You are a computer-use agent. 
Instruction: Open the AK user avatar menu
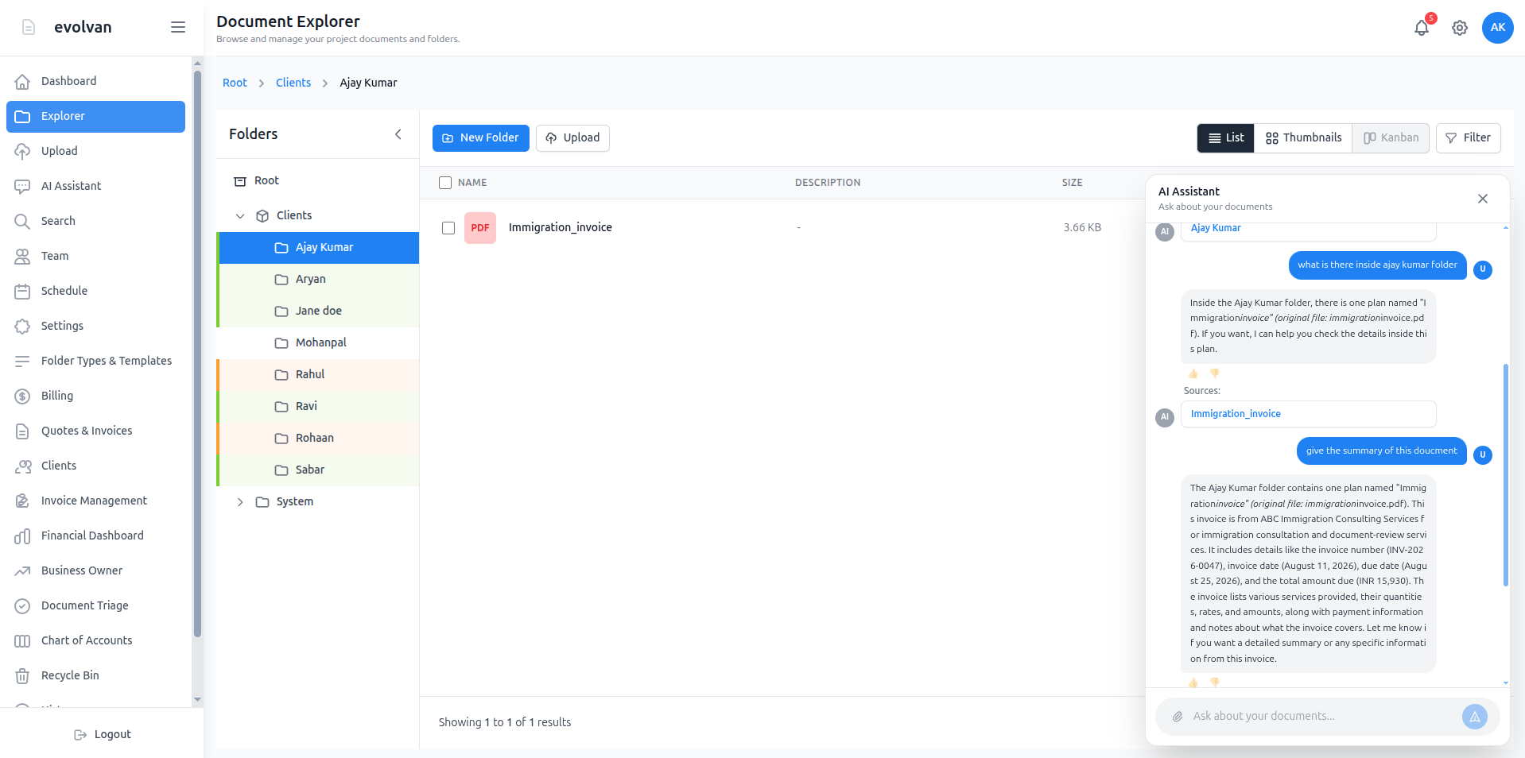pyautogui.click(x=1498, y=28)
